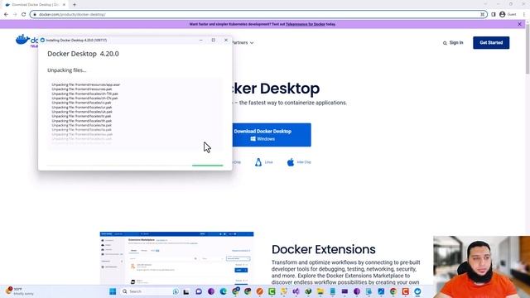Image resolution: width=530 pixels, height=298 pixels.
Task: Select the Download Docker Desktop browser tab
Action: pos(35,5)
